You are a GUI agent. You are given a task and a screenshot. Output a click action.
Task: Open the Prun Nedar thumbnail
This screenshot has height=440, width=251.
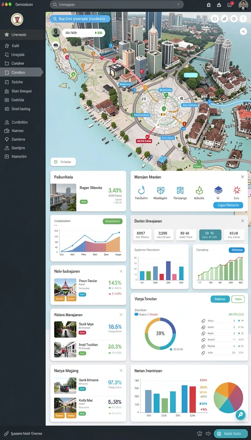(x=65, y=290)
